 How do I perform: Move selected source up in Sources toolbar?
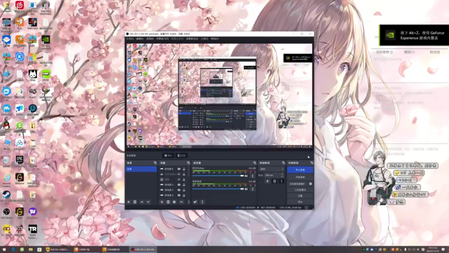(x=181, y=202)
